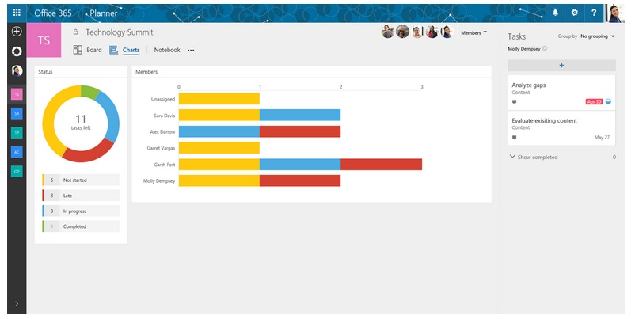The height and width of the screenshot is (319, 635).
Task: Click the Charts view icon
Action: pyautogui.click(x=114, y=50)
